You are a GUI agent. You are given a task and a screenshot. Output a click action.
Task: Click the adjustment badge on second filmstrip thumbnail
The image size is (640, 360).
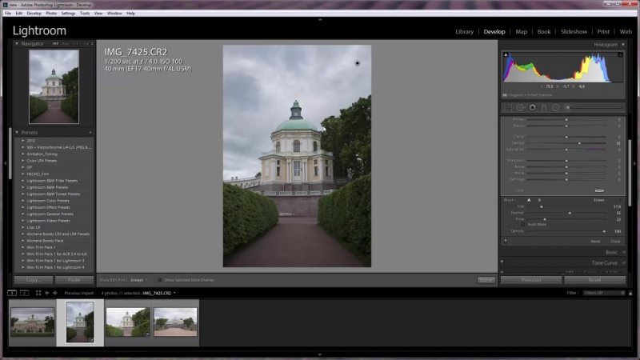91,339
